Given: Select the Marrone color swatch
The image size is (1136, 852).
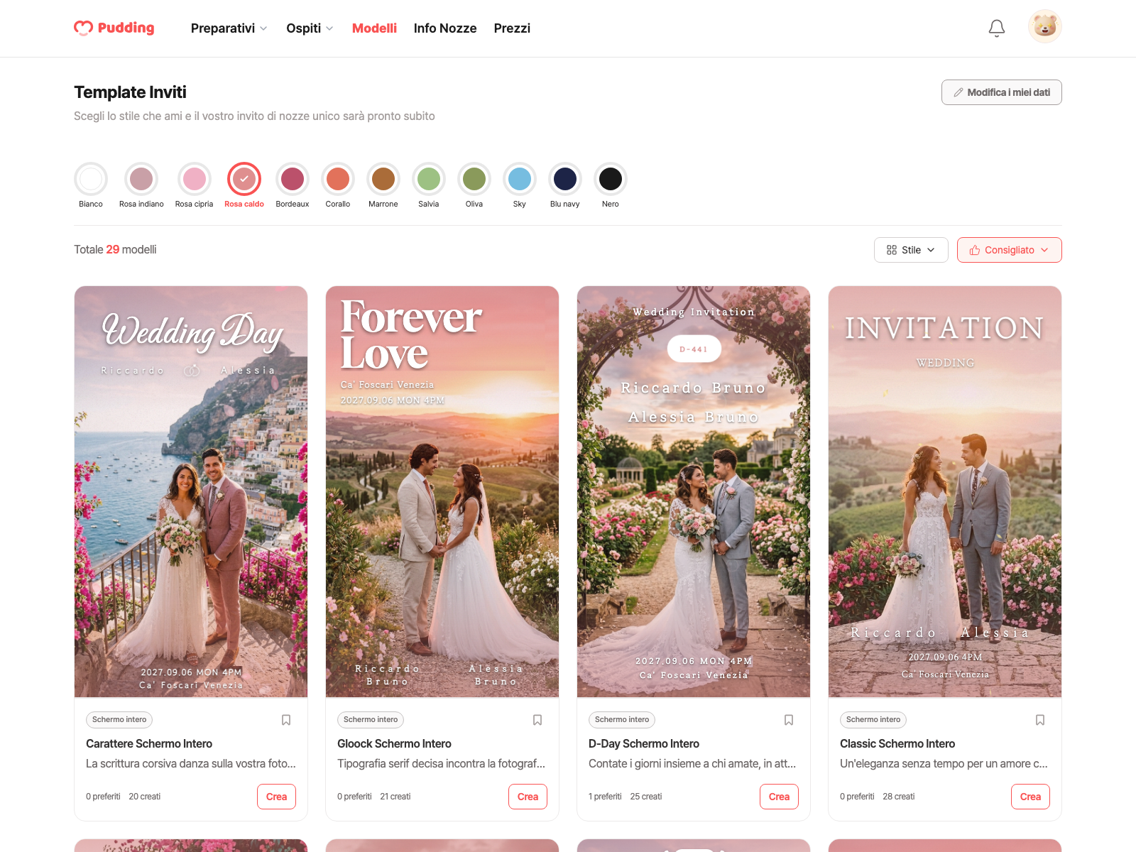Looking at the screenshot, I should tap(383, 179).
